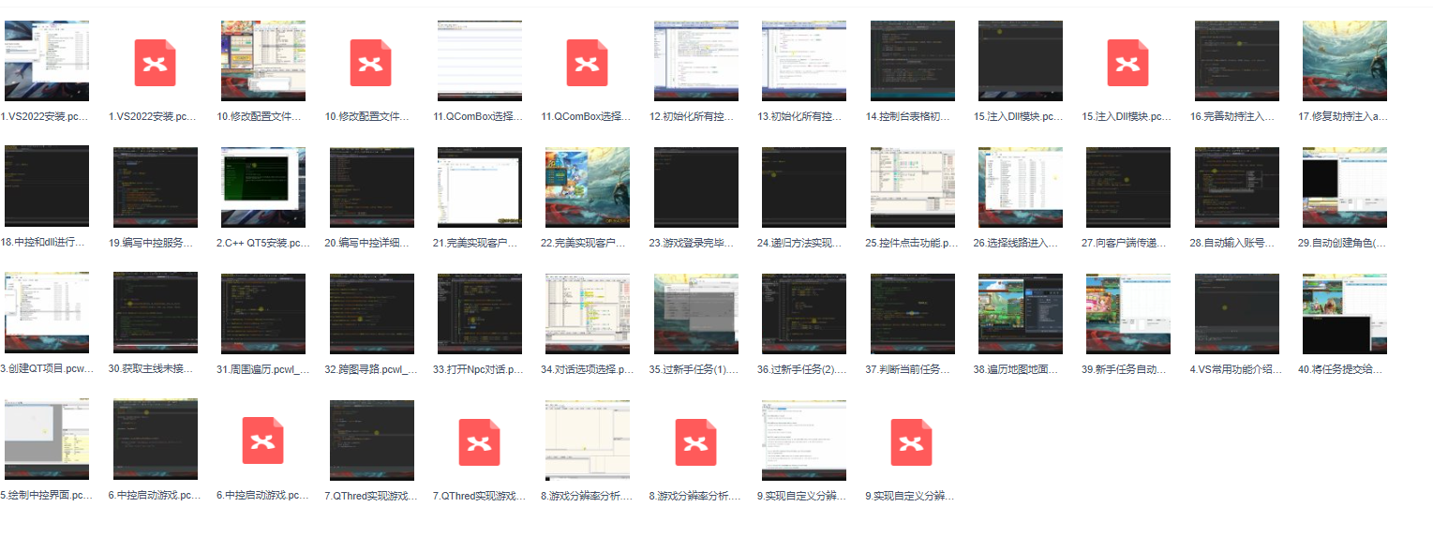This screenshot has width=1433, height=537.
Task: Click thumbnail of 20.编写中控详细
Action: (x=372, y=186)
